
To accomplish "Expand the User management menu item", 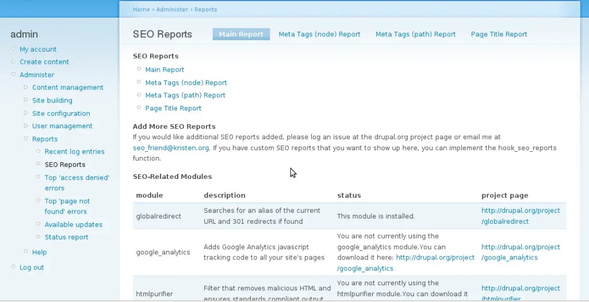I will point(62,126).
